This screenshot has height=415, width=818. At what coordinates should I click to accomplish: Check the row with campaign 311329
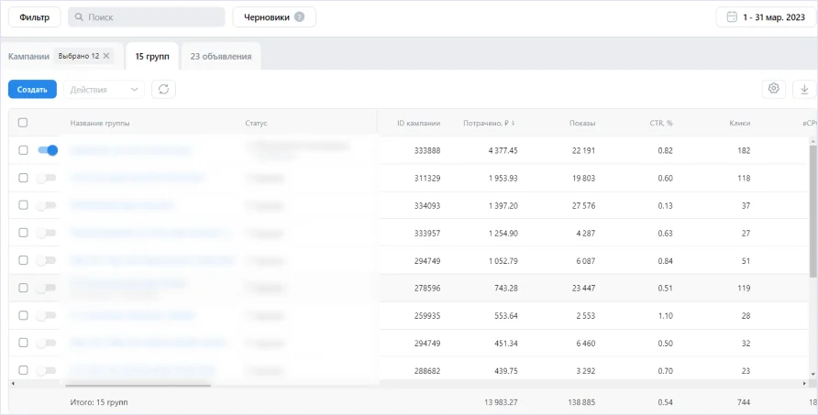pyautogui.click(x=23, y=178)
